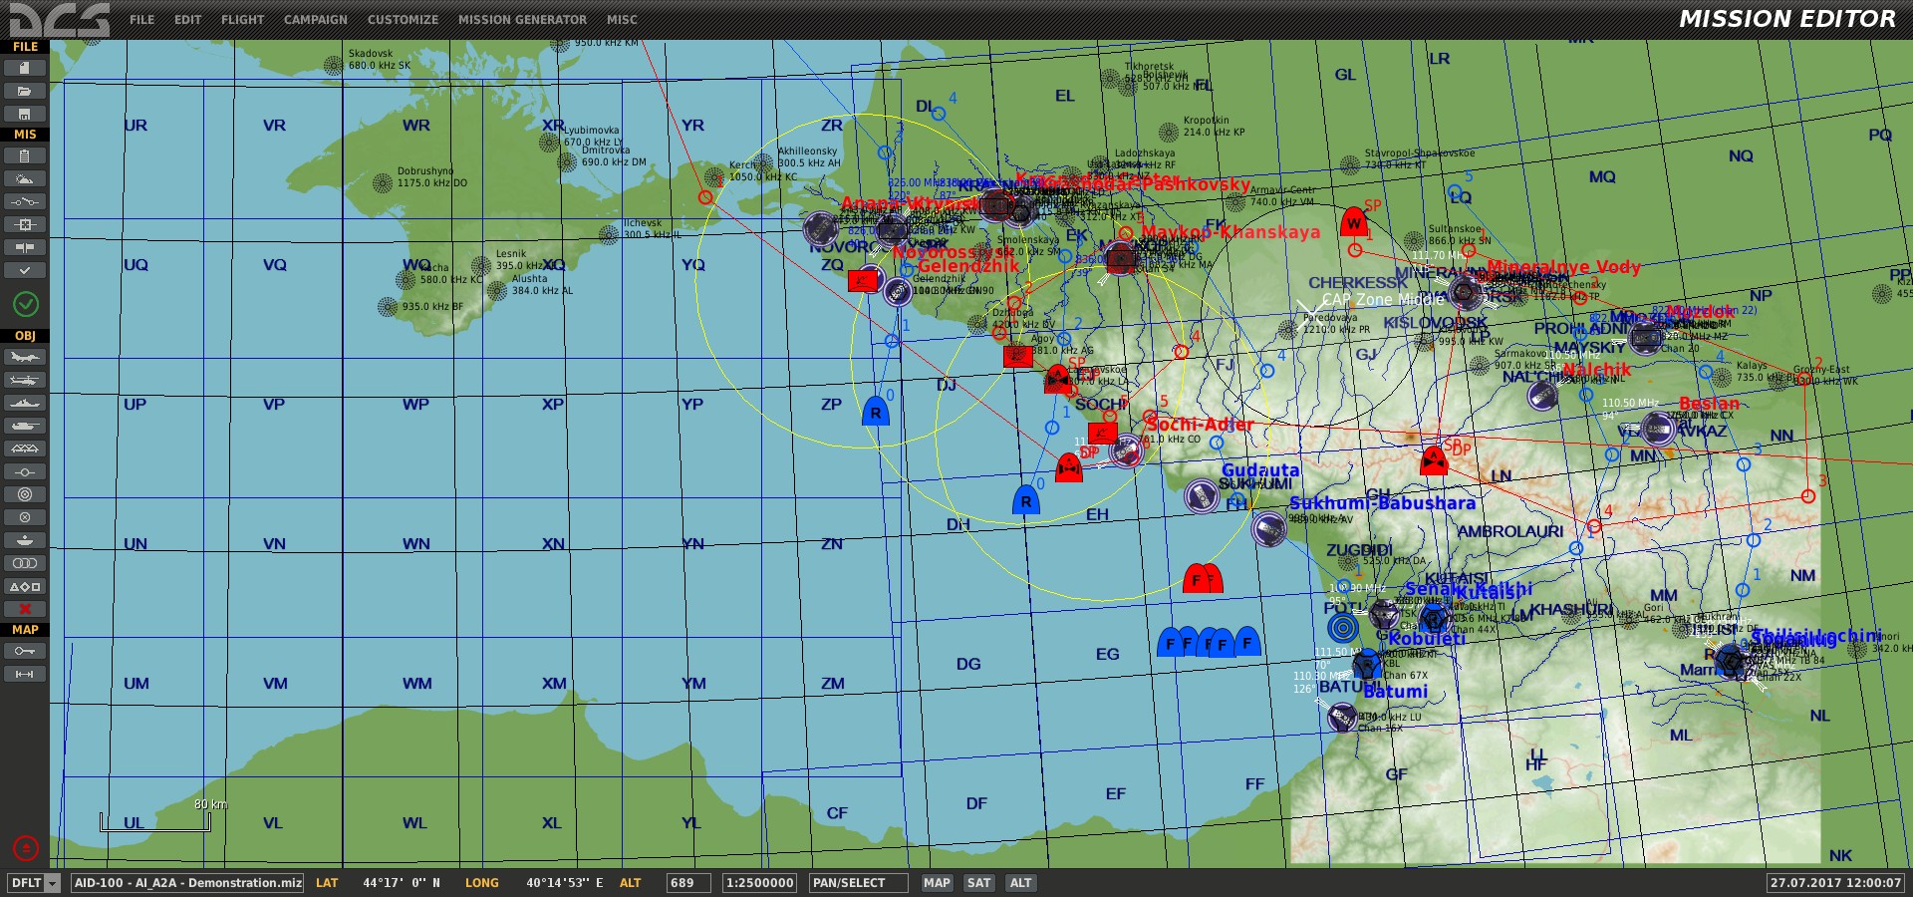
Task: Save the mission using the floppy disk icon
Action: (25, 114)
